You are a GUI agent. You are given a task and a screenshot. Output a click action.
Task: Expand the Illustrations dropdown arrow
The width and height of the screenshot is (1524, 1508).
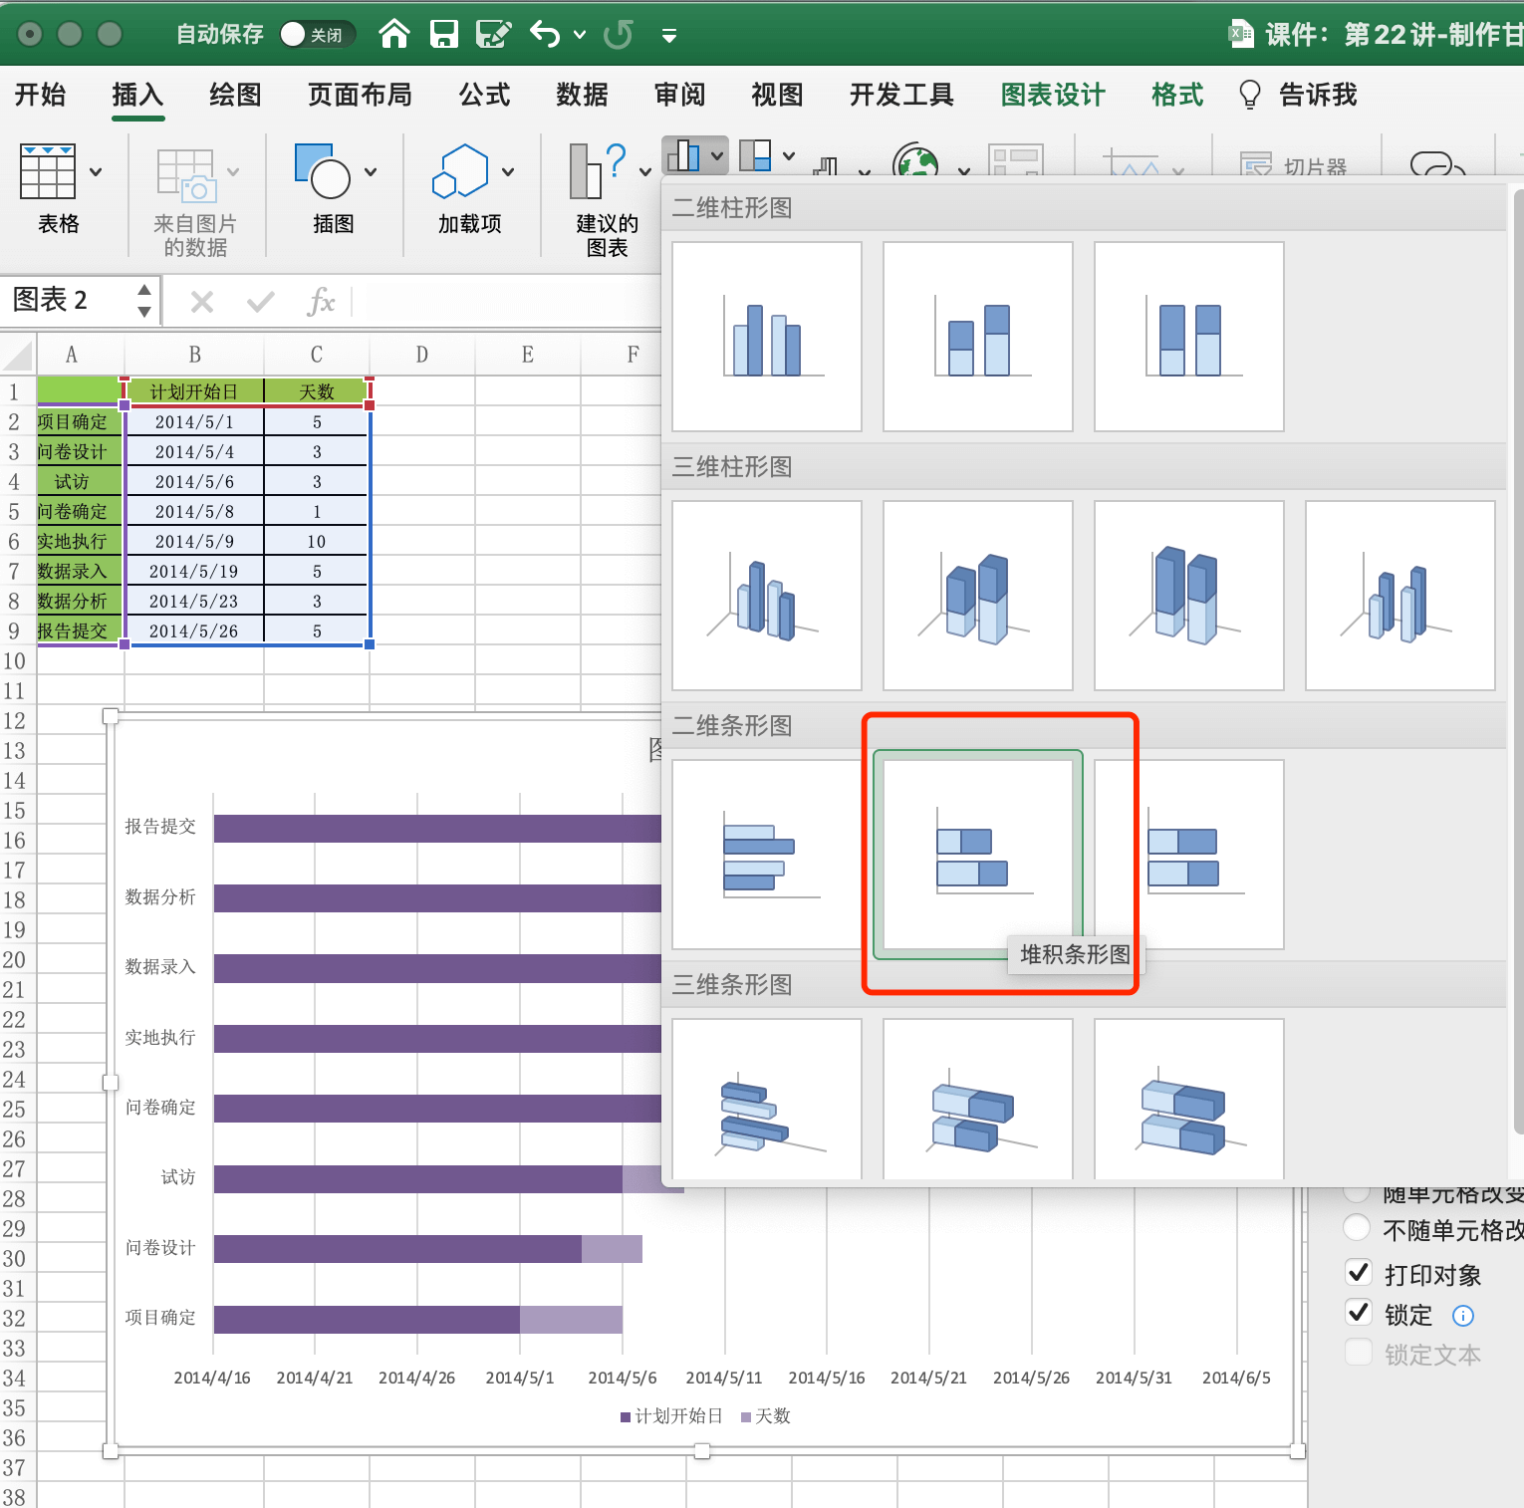371,171
